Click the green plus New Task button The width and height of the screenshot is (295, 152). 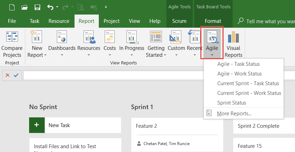point(37,125)
